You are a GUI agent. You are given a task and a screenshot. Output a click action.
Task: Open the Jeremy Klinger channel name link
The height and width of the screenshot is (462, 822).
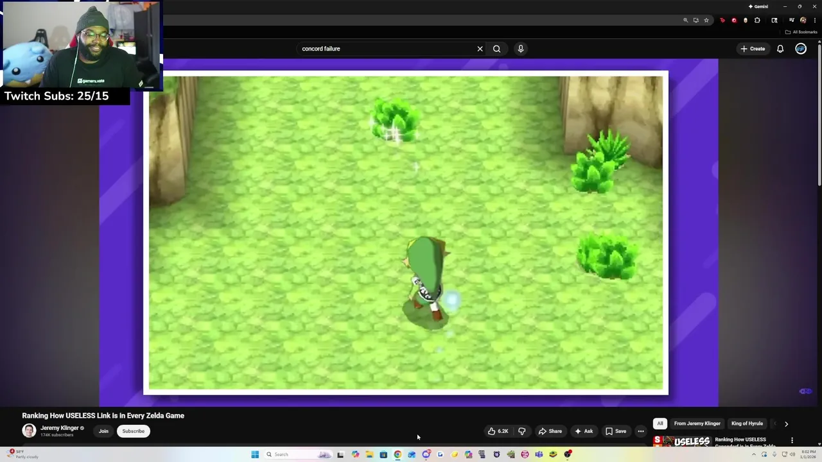[60, 428]
